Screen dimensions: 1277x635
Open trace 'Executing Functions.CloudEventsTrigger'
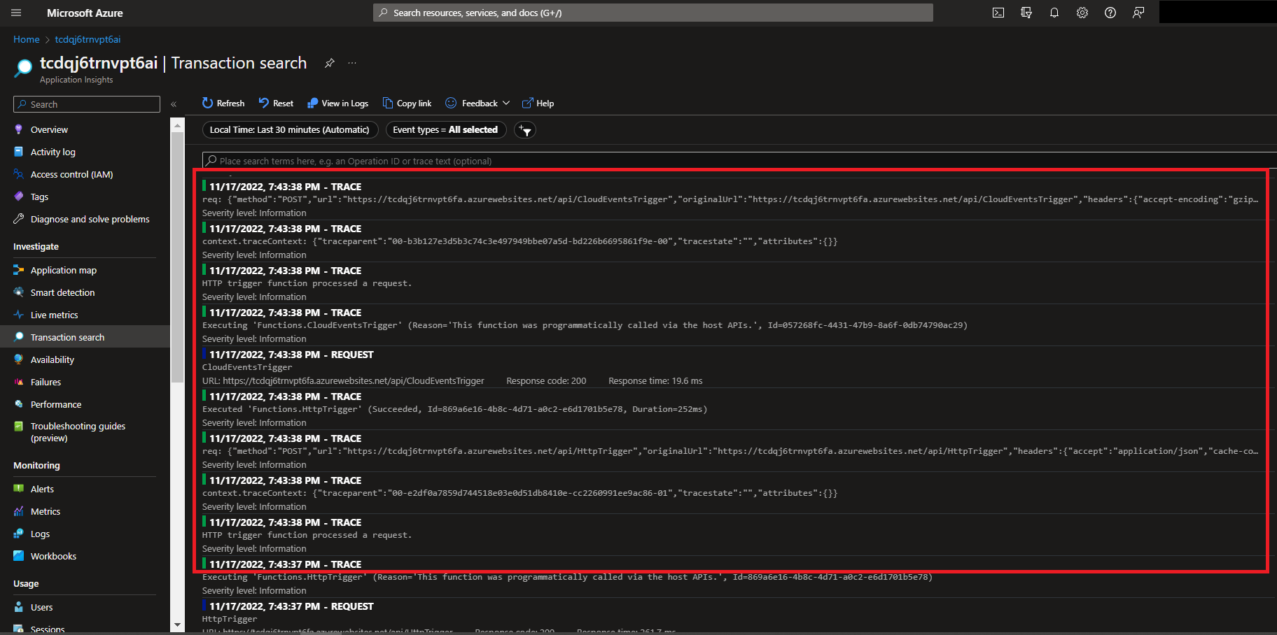click(735, 325)
